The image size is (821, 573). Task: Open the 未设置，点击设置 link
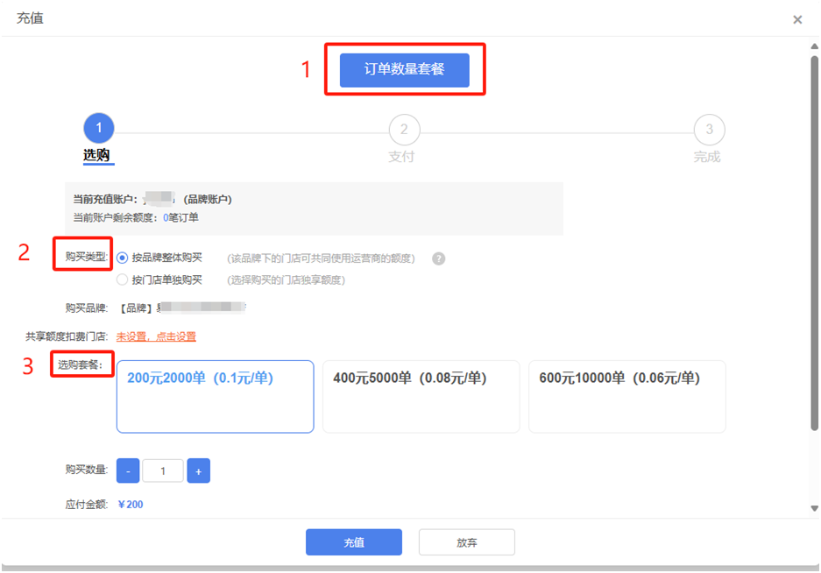pos(156,336)
